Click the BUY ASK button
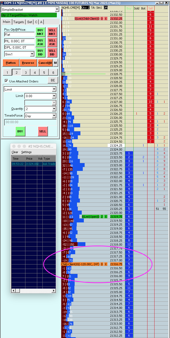This screenshot has width=170, height=338. coord(40,42)
